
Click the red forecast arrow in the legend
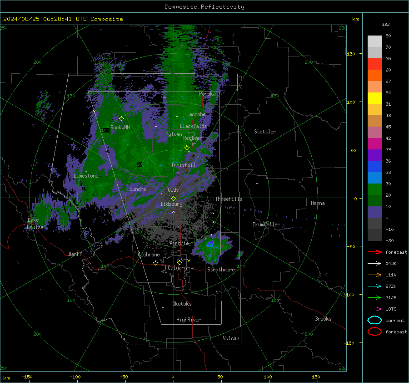point(374,252)
